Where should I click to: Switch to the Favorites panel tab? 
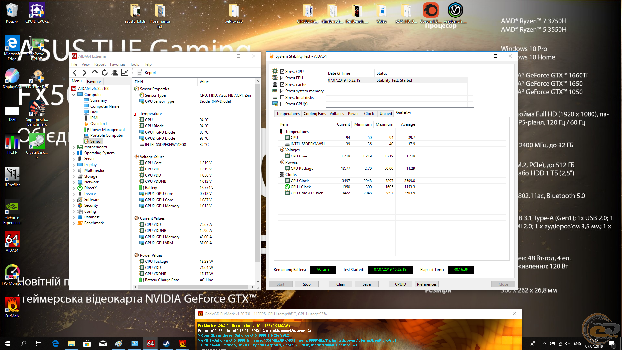(x=95, y=81)
